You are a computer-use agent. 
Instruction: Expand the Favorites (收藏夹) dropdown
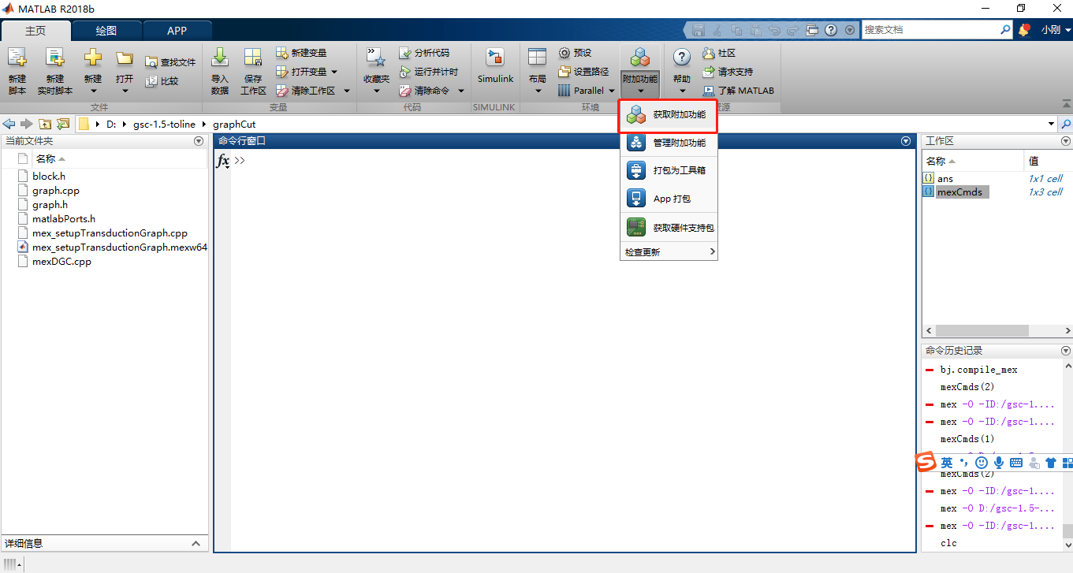click(x=376, y=91)
